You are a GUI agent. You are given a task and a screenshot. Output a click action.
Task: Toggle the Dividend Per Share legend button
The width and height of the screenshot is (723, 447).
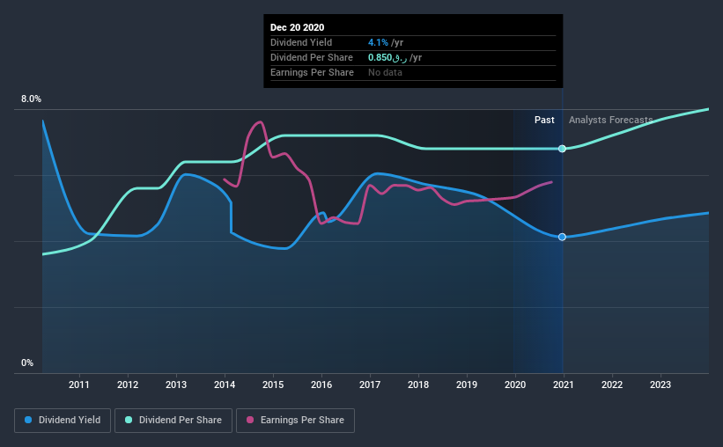[x=173, y=421]
